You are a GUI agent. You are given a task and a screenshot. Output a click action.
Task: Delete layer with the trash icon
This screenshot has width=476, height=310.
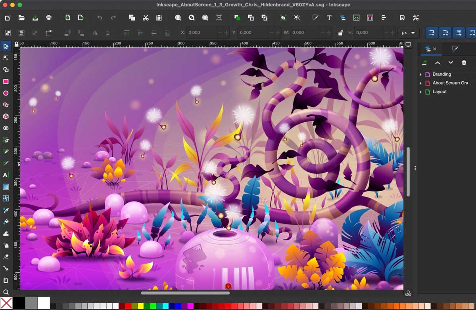464,63
